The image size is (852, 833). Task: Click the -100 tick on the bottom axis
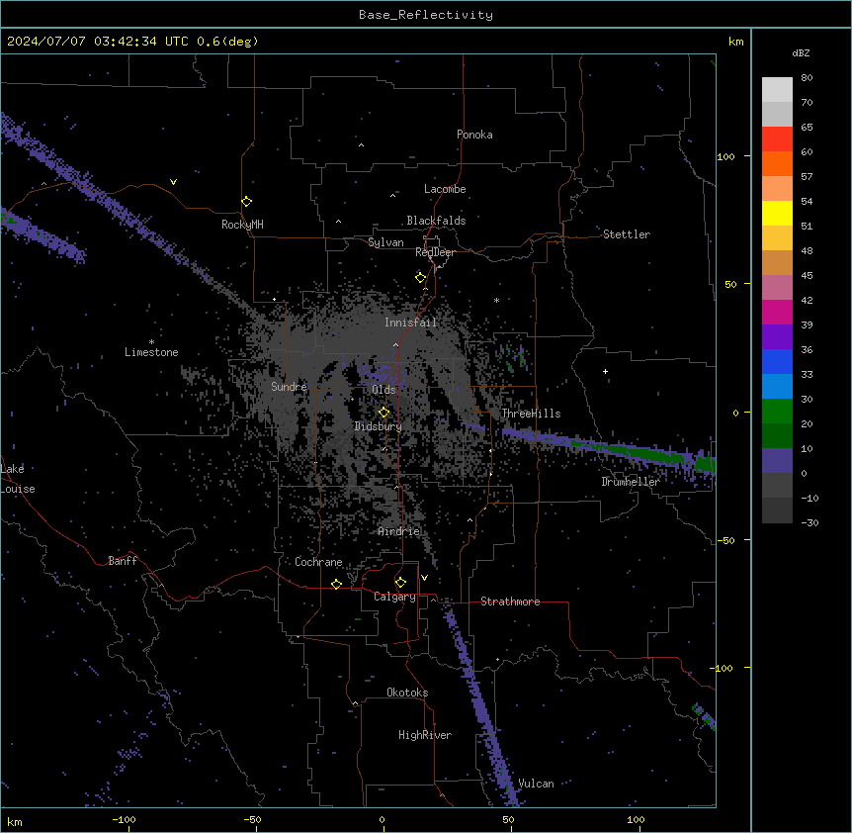pos(124,819)
